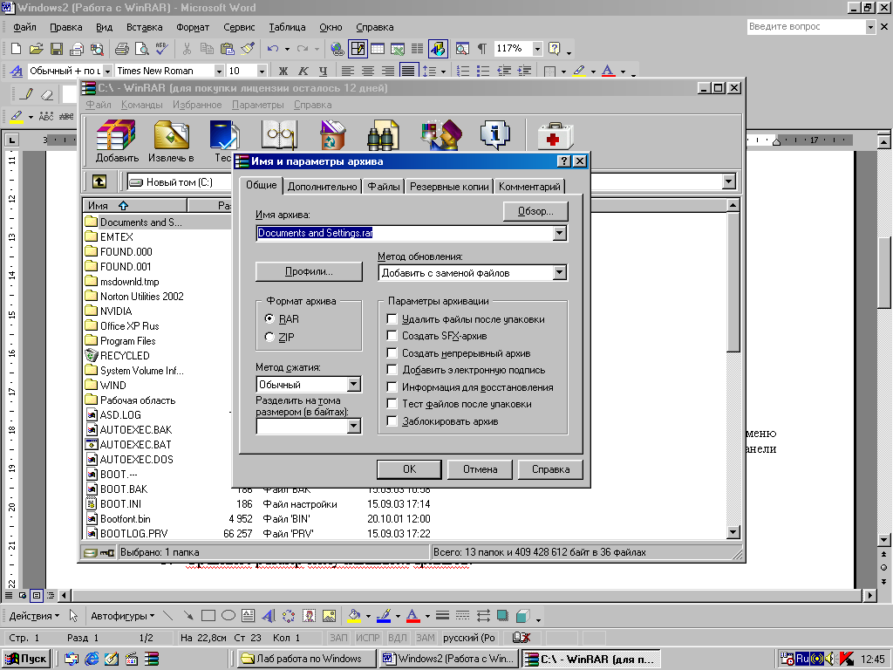893x670 pixels.
Task: Click the Wizard icon in WinRAR toolbar
Action: pyautogui.click(x=440, y=134)
